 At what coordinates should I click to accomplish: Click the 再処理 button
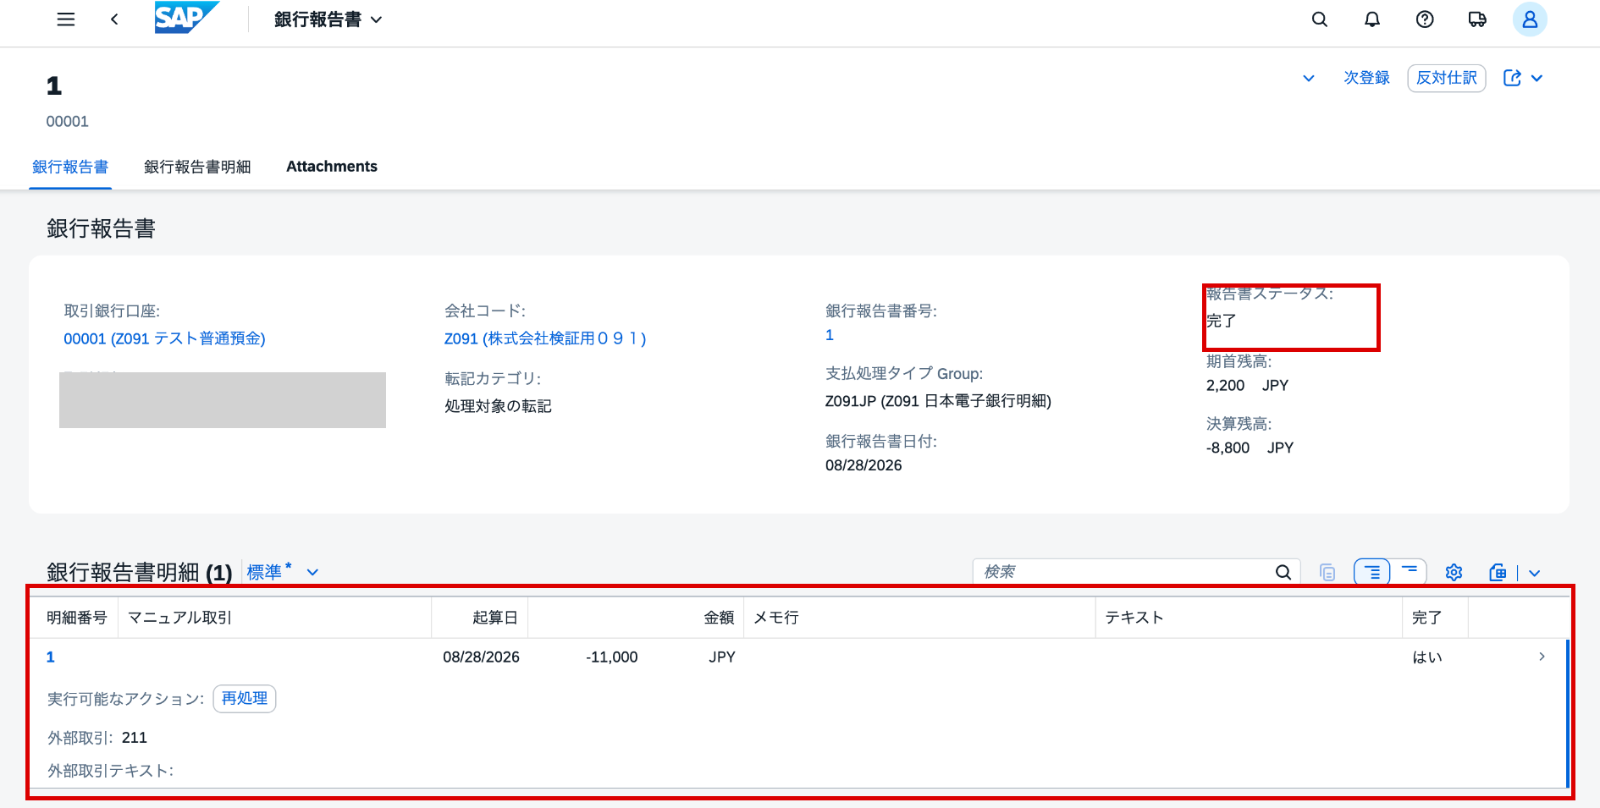tap(245, 699)
